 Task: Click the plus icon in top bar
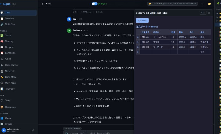[203, 4]
